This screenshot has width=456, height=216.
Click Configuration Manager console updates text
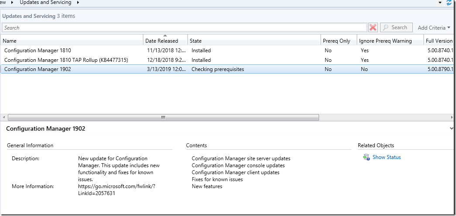point(238,165)
